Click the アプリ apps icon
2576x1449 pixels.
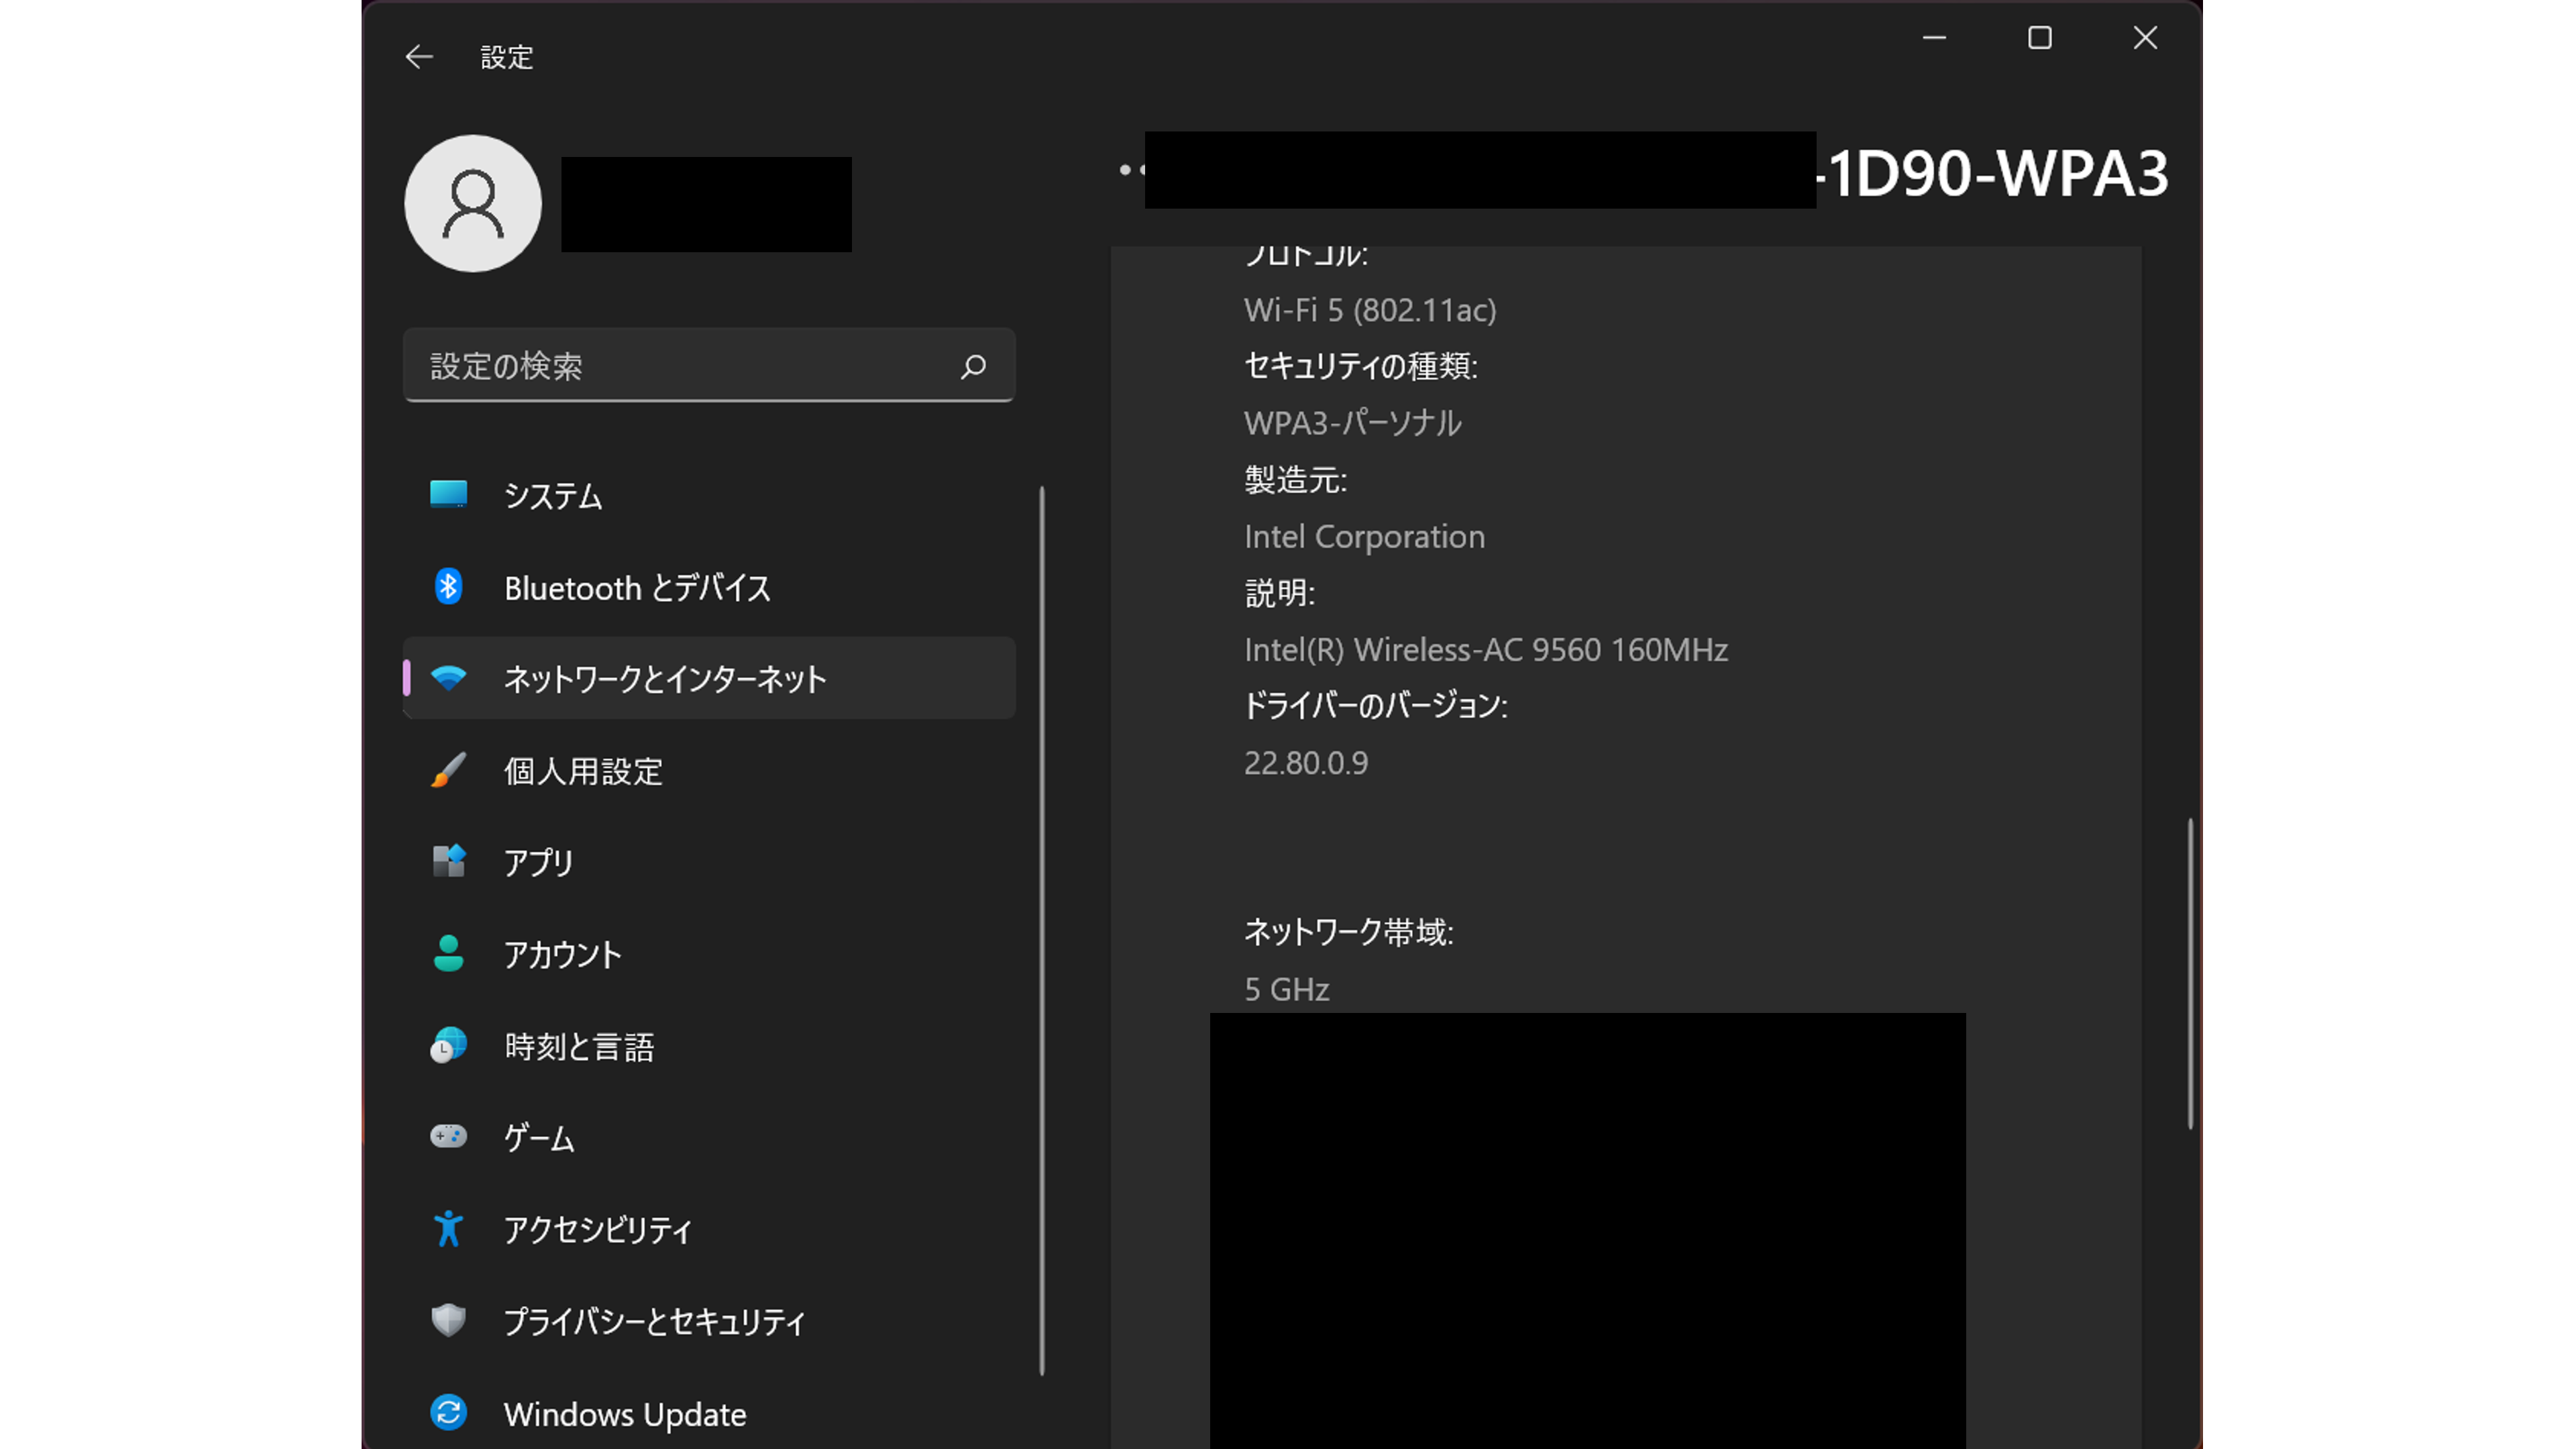[x=448, y=861]
